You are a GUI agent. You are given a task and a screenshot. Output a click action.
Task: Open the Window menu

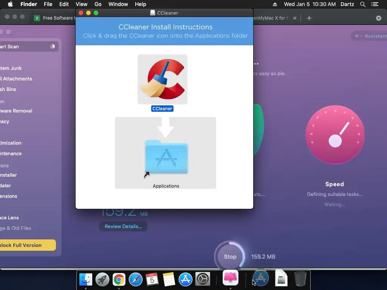click(118, 4)
